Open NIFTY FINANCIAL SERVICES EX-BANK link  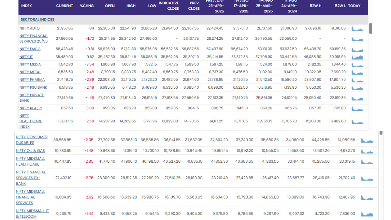coord(31,178)
